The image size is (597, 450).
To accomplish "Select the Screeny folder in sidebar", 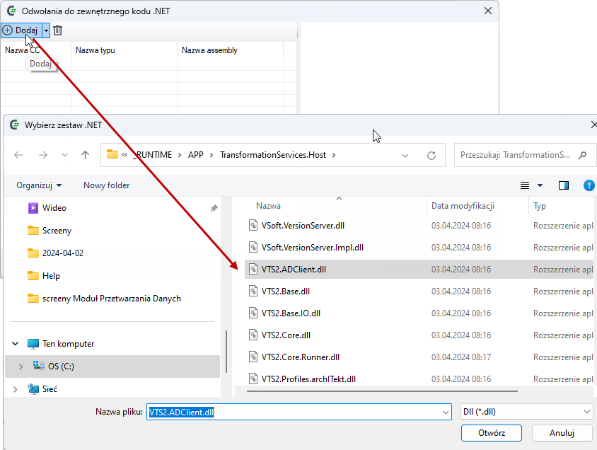I will tap(57, 231).
